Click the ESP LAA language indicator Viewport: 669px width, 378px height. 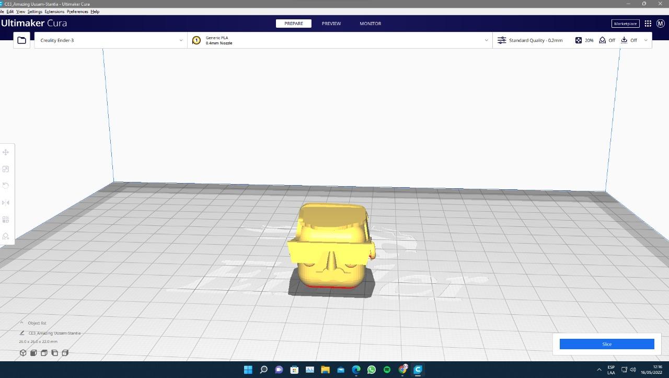tap(611, 370)
